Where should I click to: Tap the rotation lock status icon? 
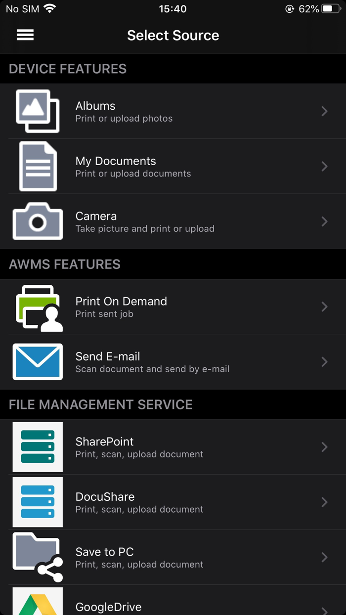(x=290, y=9)
